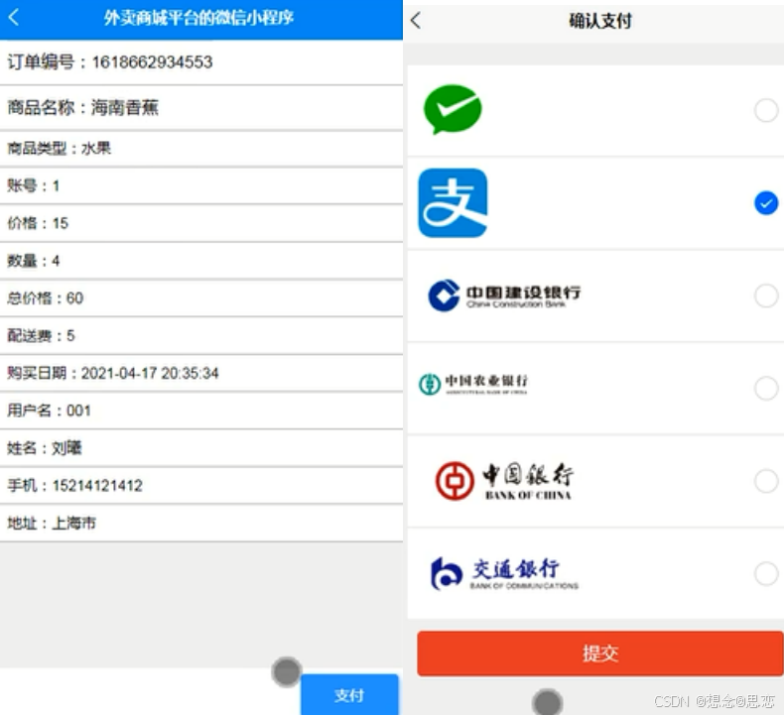Click the 手机：15214121412 row

point(201,486)
